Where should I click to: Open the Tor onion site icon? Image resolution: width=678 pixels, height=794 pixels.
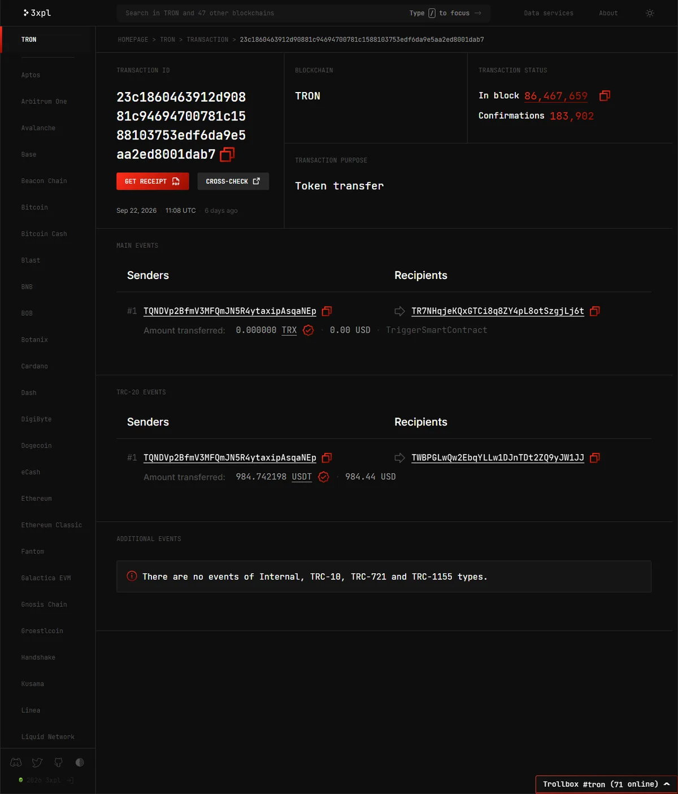[80, 762]
